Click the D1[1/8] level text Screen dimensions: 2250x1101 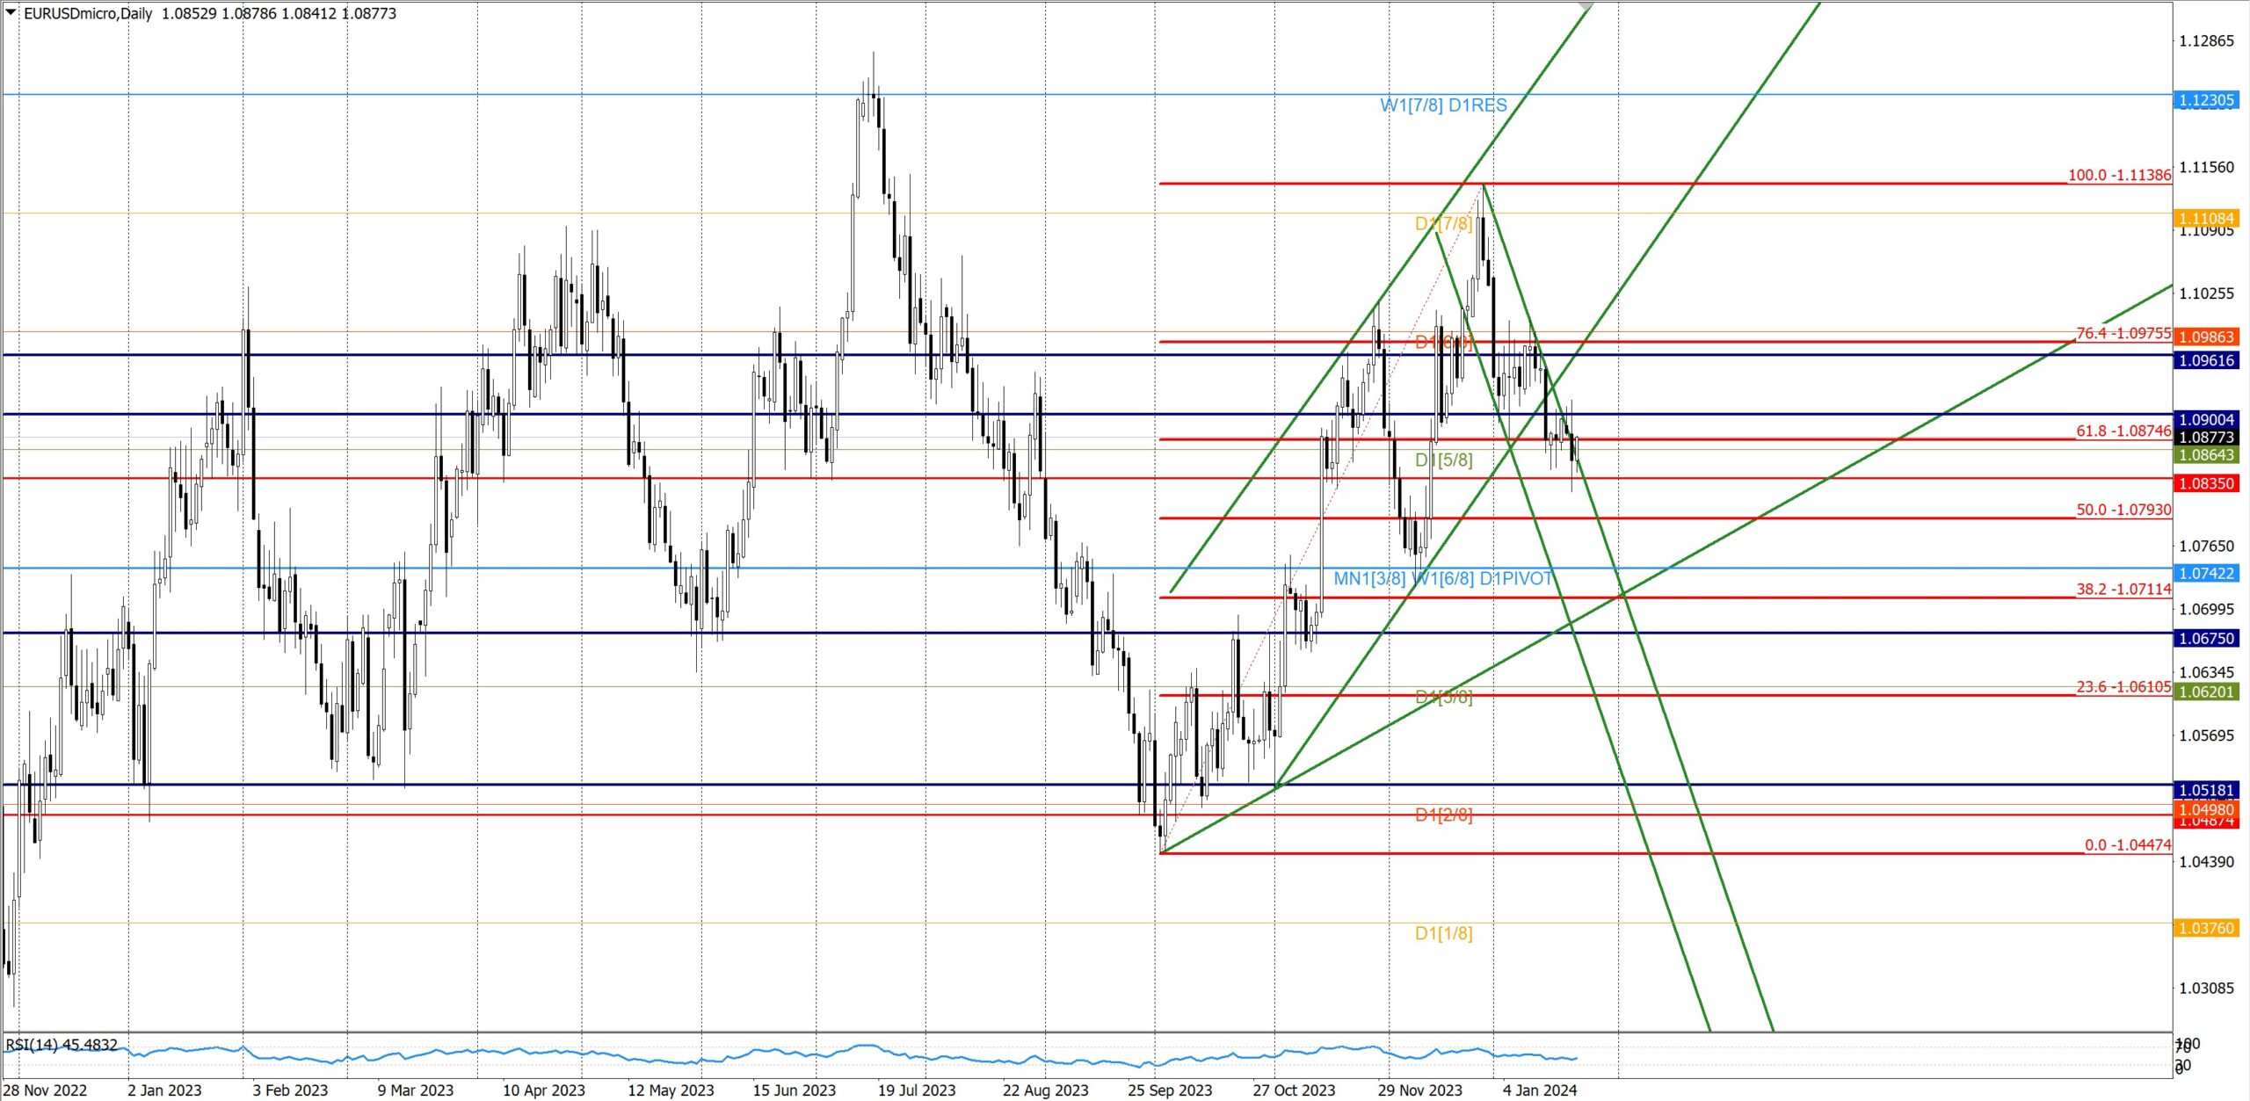pos(1443,933)
